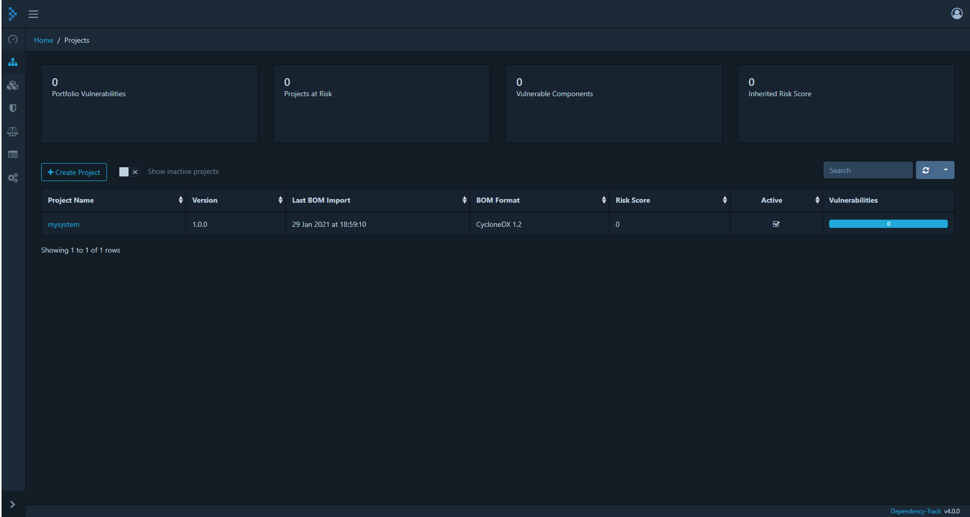Open the Administration gears icon
Image resolution: width=970 pixels, height=517 pixels.
tap(13, 177)
